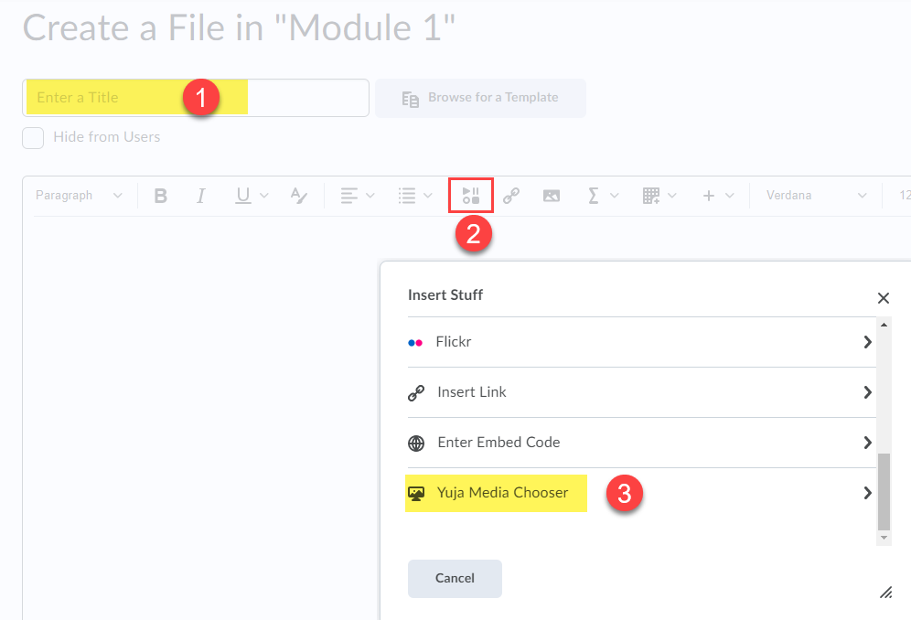The width and height of the screenshot is (911, 620).
Task: Open the Paragraph format dropdown
Action: tap(79, 196)
